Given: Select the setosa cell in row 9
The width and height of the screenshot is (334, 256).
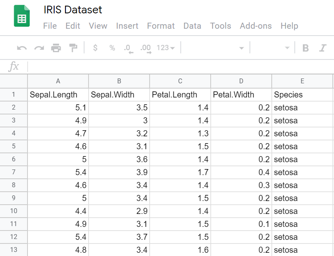Looking at the screenshot, I should pyautogui.click(x=302, y=198).
